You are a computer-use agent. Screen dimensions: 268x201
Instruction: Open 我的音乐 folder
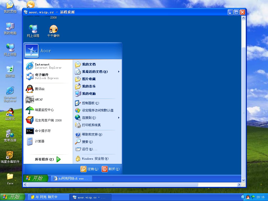pos(97,86)
